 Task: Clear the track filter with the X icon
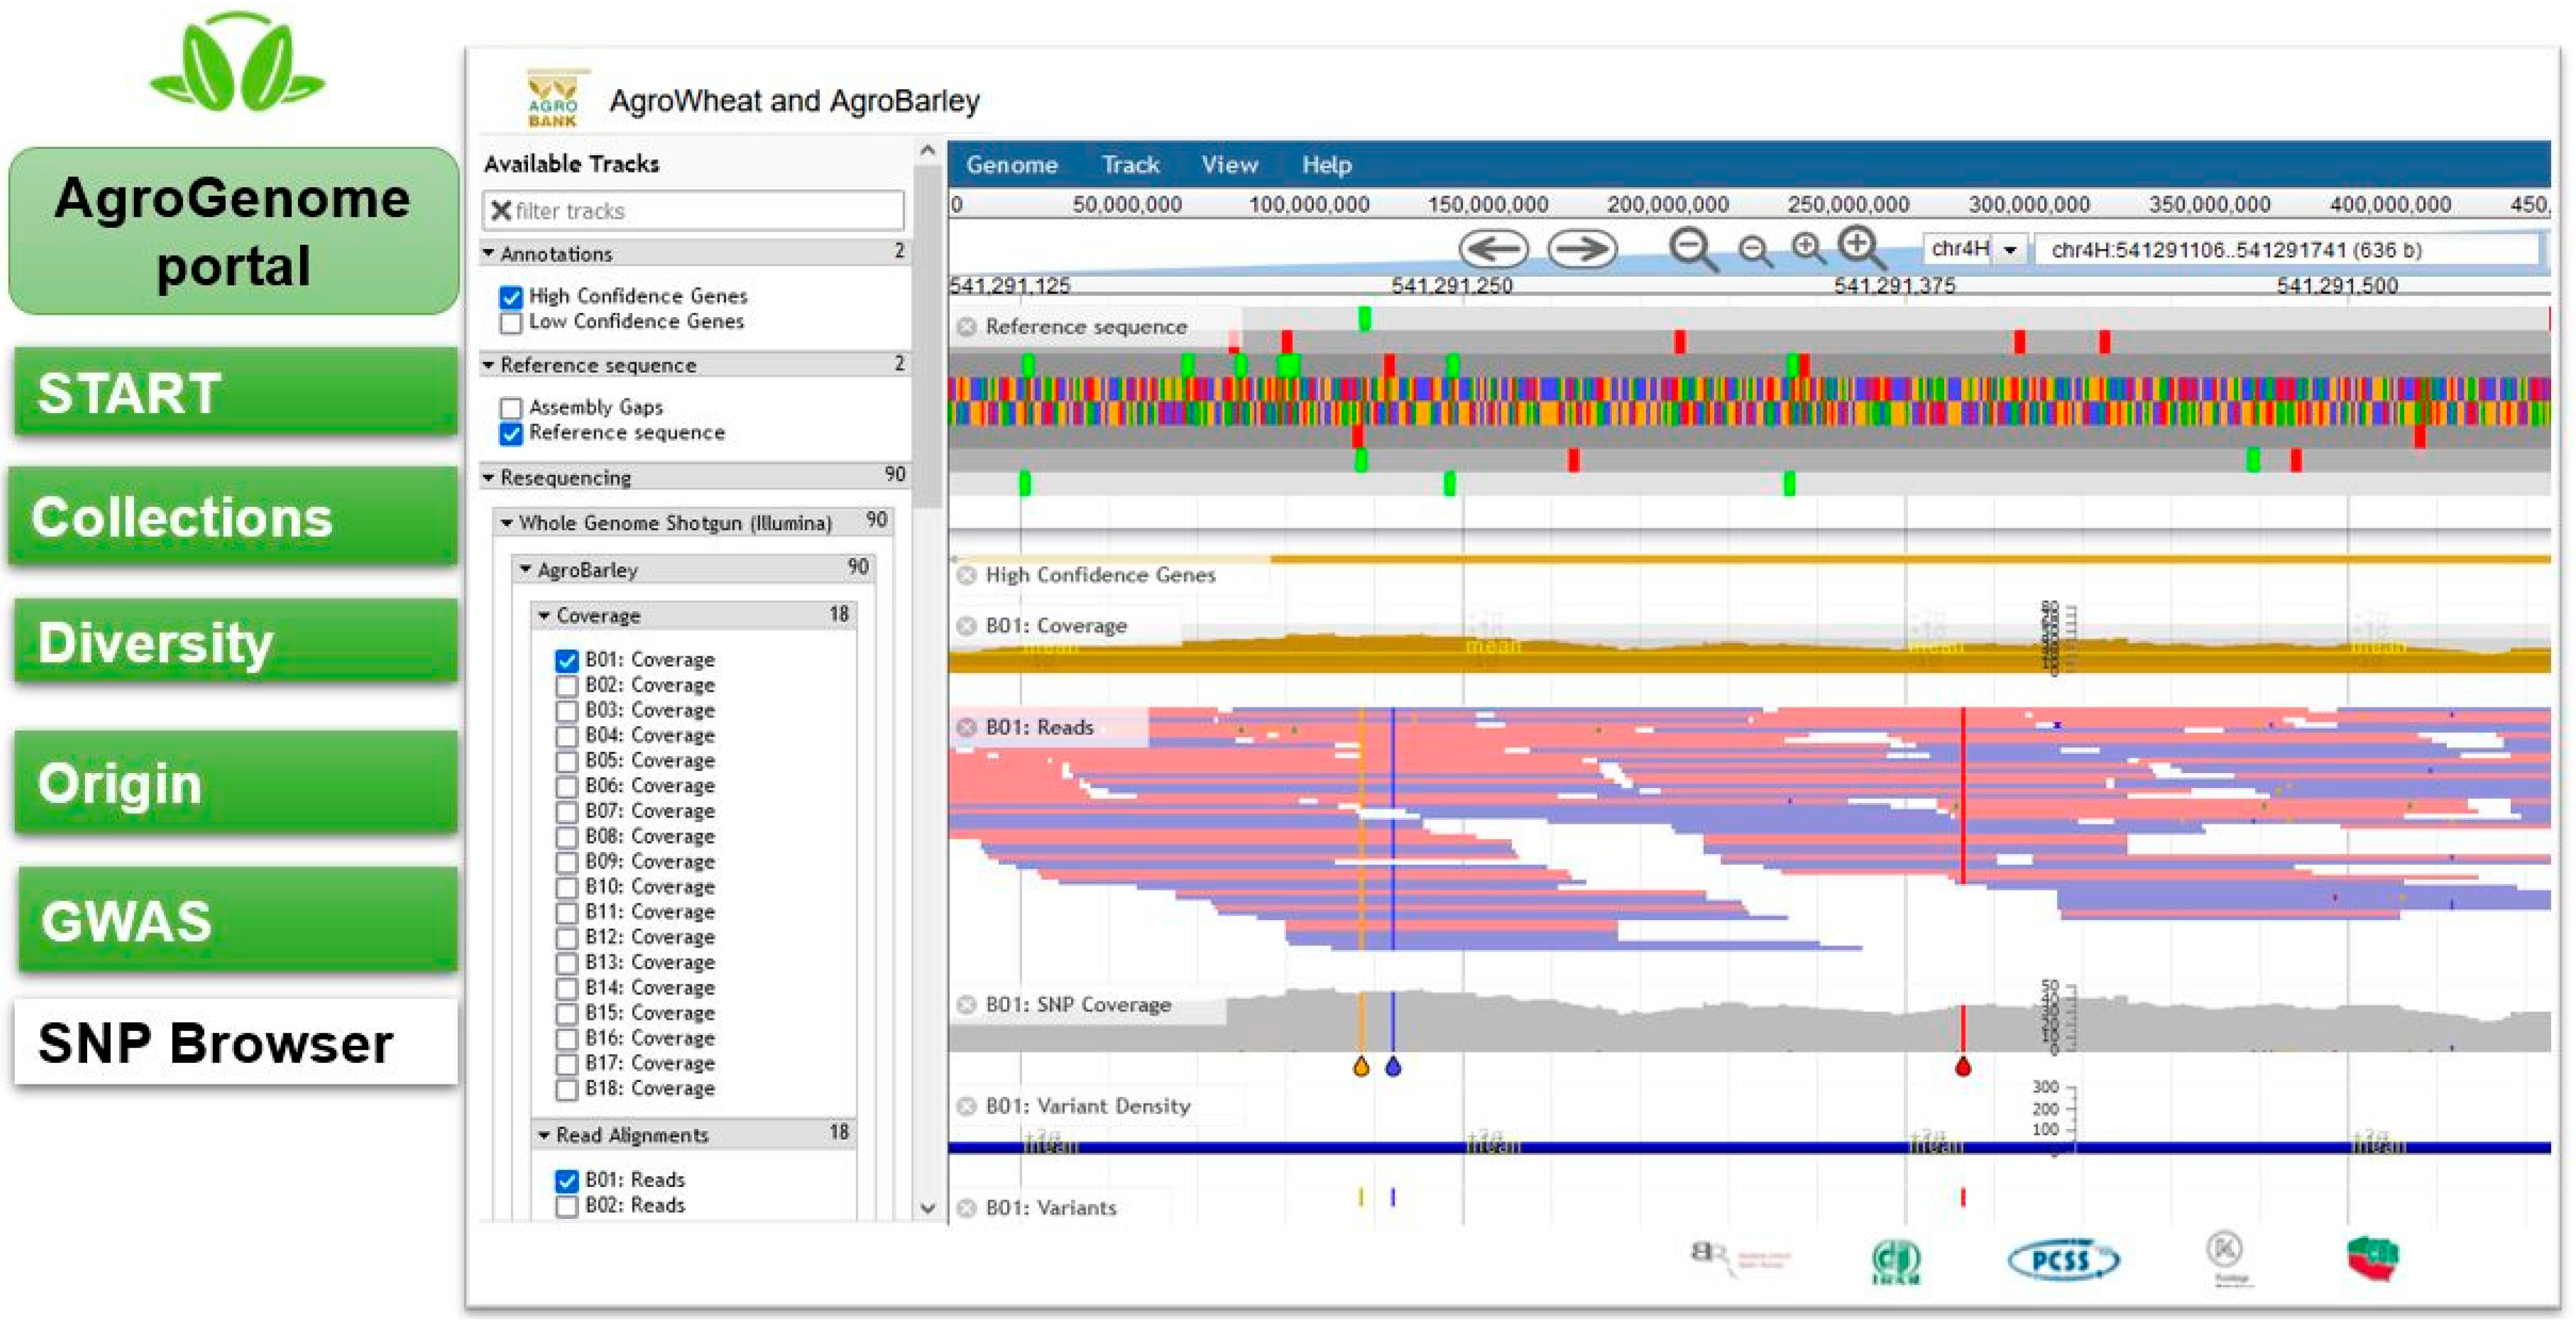tap(501, 211)
